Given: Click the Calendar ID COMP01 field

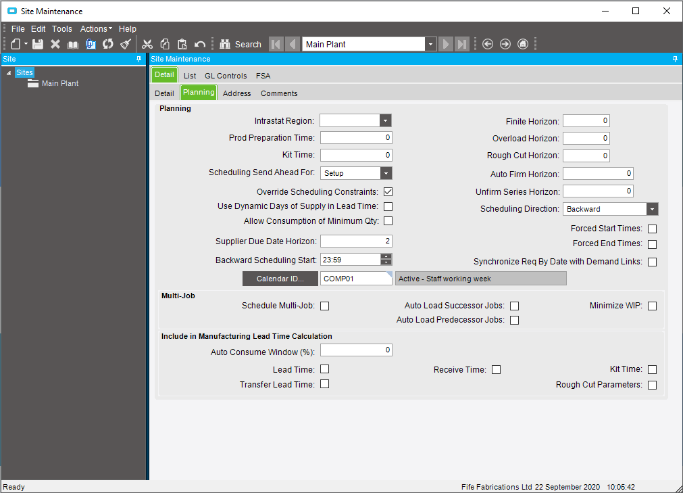Looking at the screenshot, I should click(x=356, y=279).
